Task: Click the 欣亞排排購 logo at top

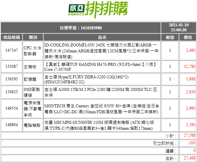Action: (x=98, y=10)
